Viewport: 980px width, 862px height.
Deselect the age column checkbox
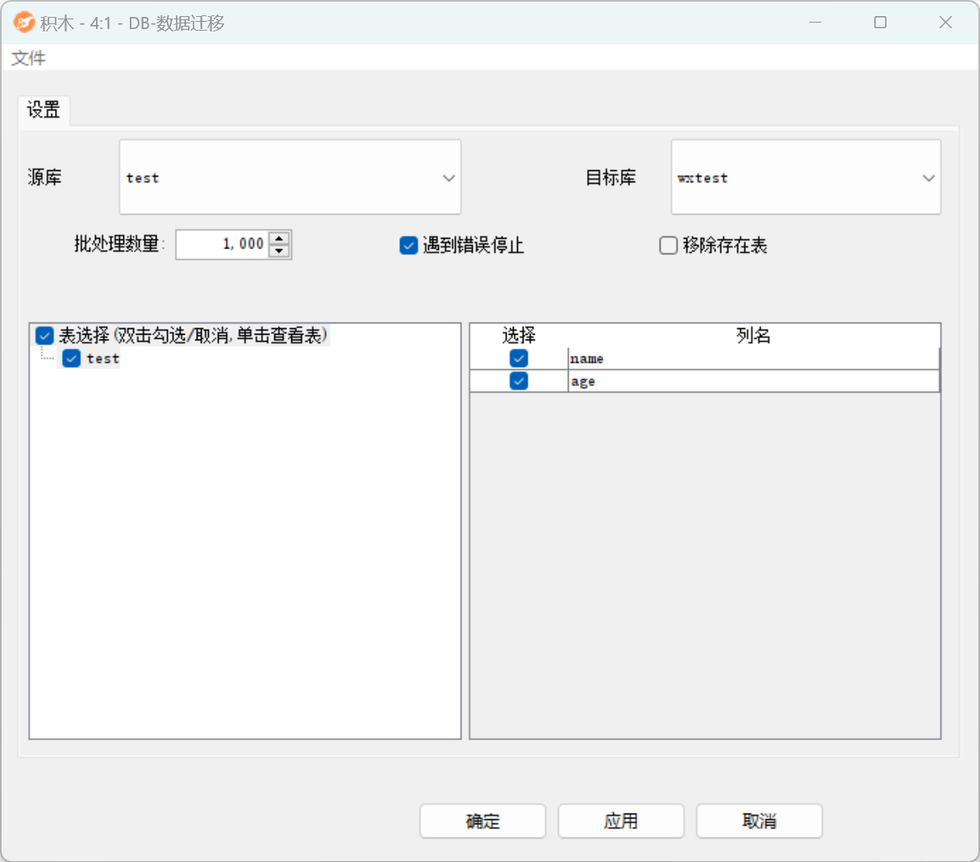click(519, 381)
